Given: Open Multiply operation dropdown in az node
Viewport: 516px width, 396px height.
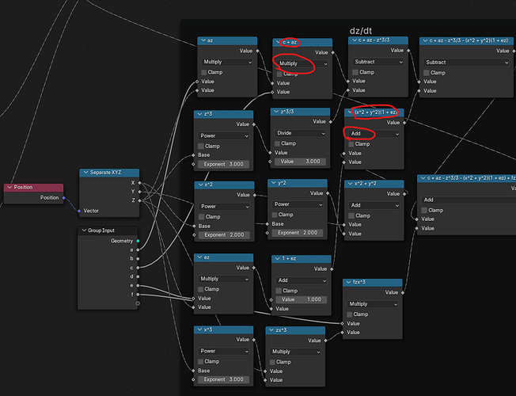Looking at the screenshot, I should pyautogui.click(x=227, y=62).
